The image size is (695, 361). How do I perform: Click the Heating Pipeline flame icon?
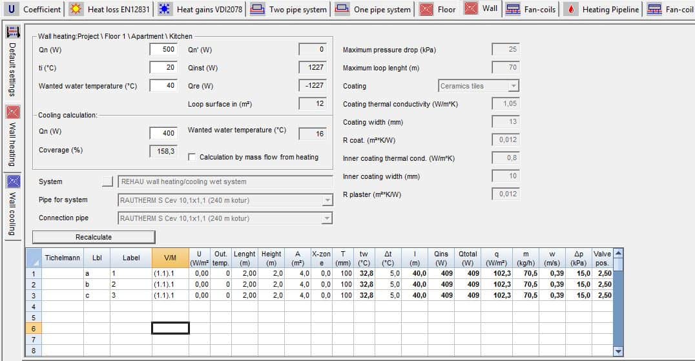pos(571,9)
